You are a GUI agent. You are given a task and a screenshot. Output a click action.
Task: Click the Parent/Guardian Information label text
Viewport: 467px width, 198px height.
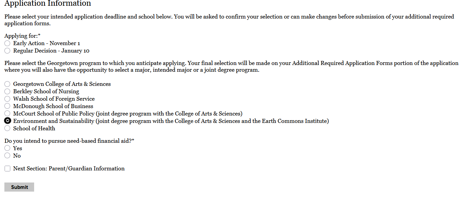click(x=69, y=168)
